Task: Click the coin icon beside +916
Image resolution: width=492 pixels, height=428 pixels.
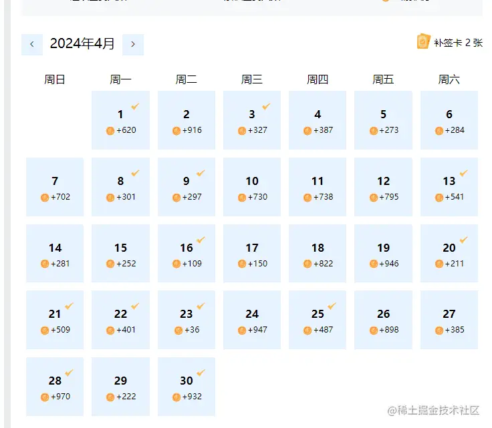Action: 176,131
